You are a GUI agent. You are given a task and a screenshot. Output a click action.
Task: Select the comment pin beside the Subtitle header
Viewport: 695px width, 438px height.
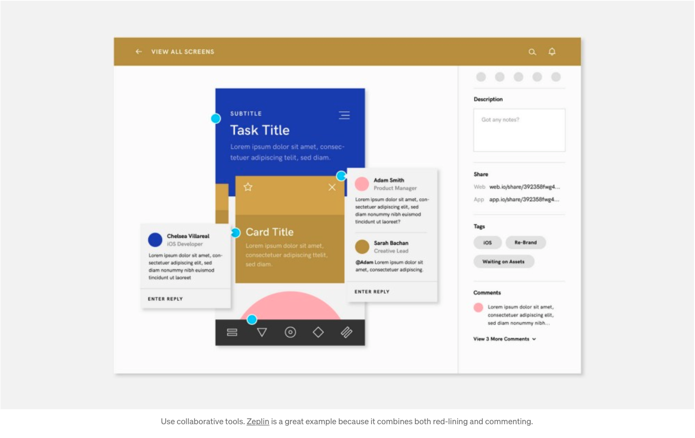(216, 119)
